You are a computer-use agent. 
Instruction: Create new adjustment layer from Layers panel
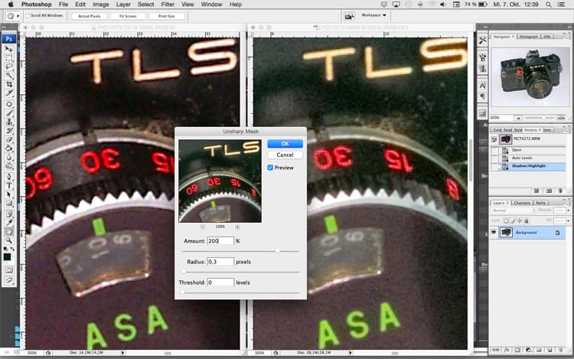pyautogui.click(x=528, y=350)
